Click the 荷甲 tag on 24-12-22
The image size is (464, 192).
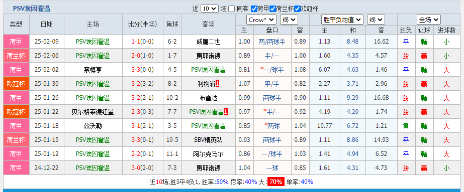click(16, 168)
